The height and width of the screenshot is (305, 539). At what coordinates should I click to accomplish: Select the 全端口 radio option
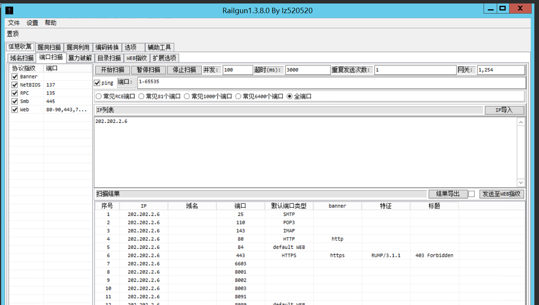pyautogui.click(x=299, y=96)
